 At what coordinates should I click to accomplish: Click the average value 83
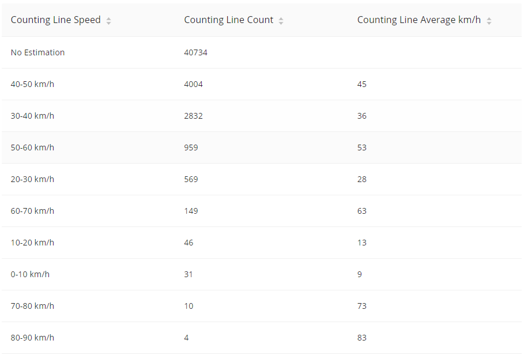(x=362, y=338)
